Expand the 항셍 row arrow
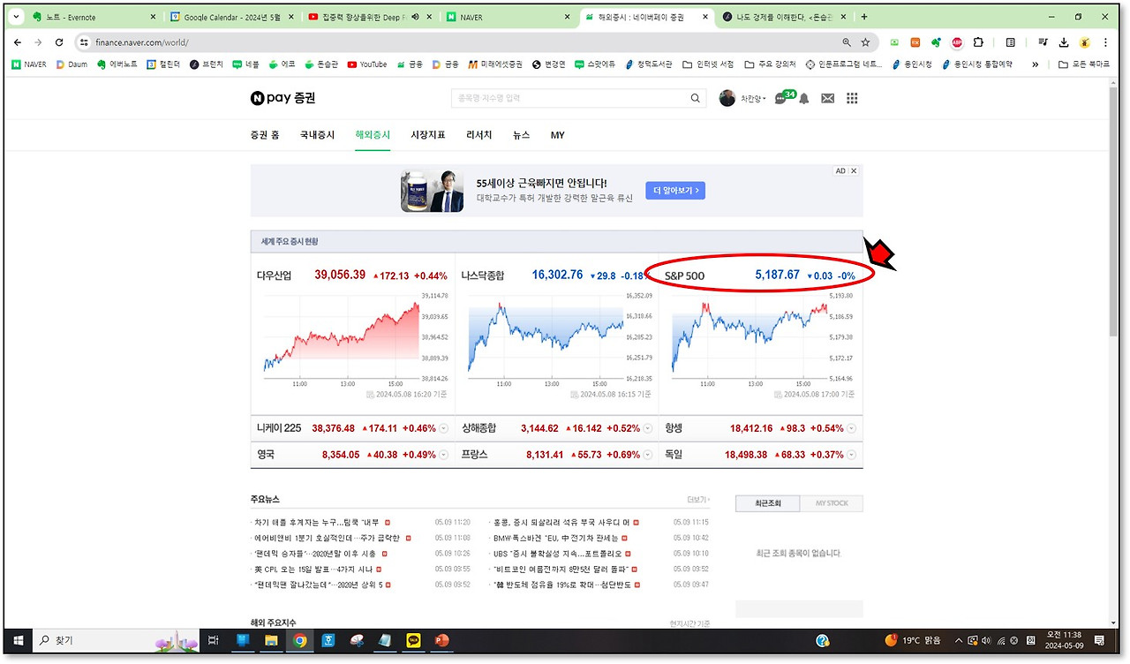 tap(852, 429)
